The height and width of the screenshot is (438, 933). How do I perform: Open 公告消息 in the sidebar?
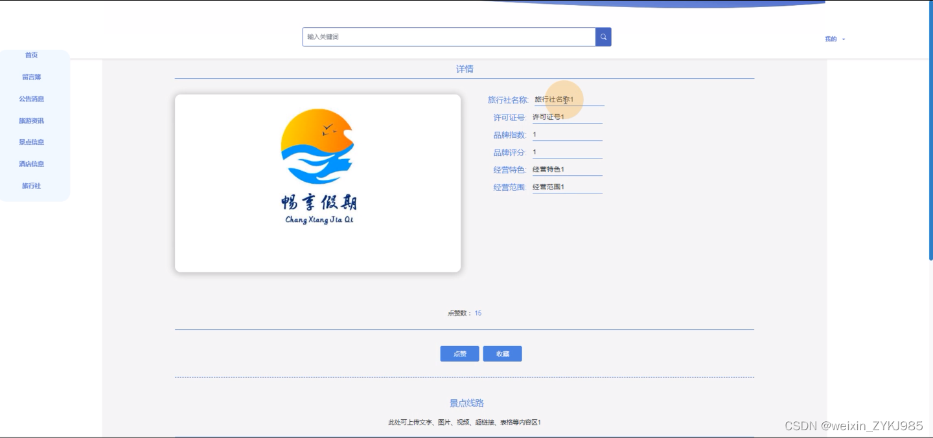tap(31, 99)
